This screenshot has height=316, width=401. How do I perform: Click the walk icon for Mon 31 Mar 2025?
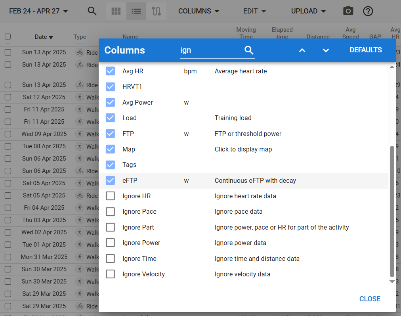80,257
